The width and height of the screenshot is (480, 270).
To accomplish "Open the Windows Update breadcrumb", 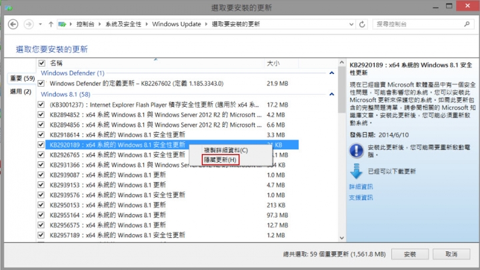I will point(177,24).
